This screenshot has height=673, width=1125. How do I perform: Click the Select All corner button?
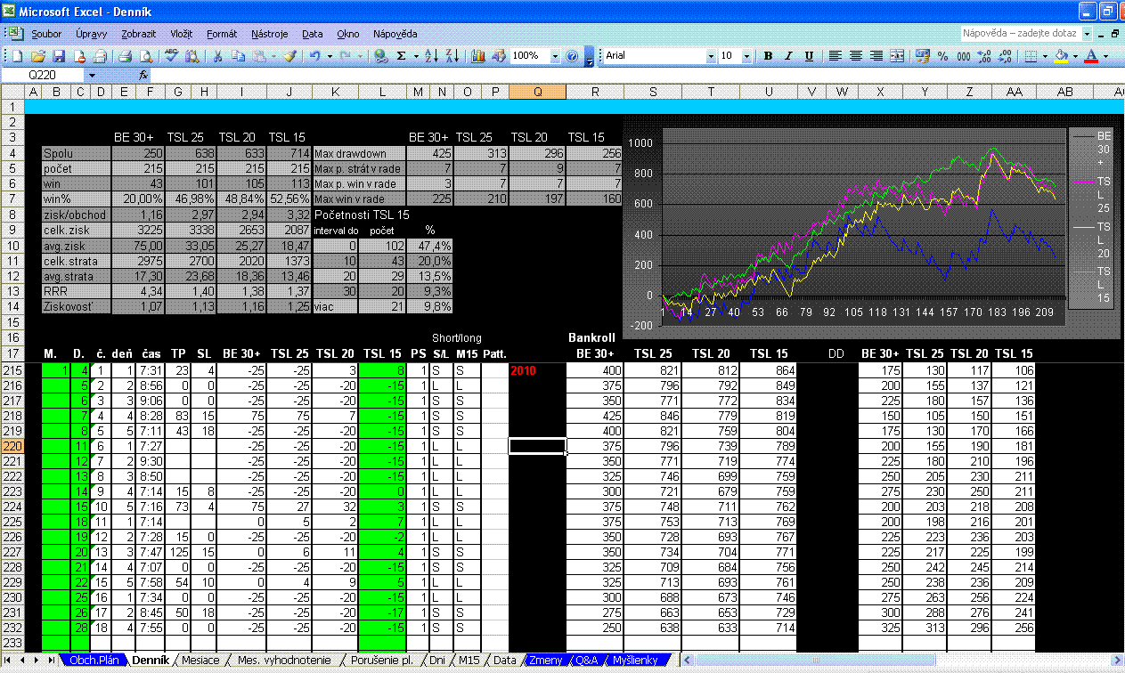coord(12,92)
